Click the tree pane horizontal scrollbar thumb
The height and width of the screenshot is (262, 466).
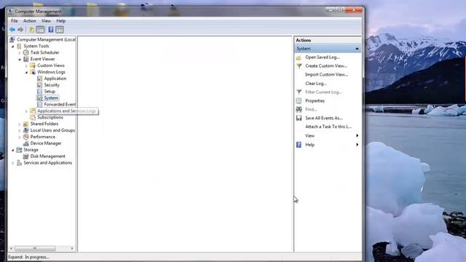35,248
